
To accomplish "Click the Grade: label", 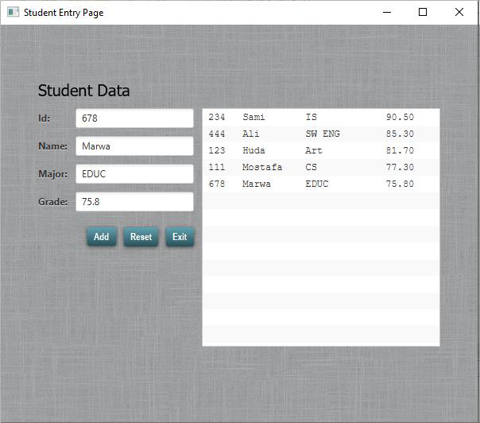I will coord(53,201).
